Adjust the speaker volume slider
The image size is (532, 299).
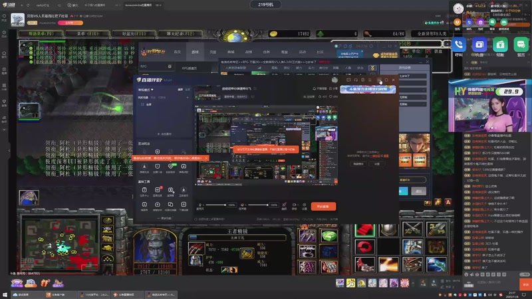click(258, 205)
